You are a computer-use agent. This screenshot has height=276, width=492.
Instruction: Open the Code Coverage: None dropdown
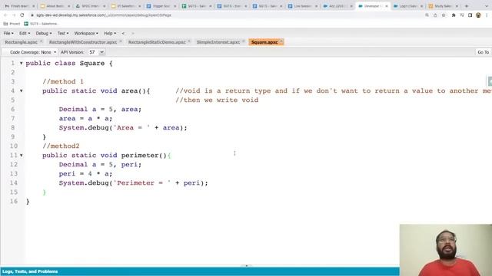33,52
